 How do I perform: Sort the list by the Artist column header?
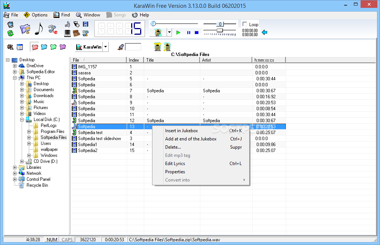click(226, 60)
